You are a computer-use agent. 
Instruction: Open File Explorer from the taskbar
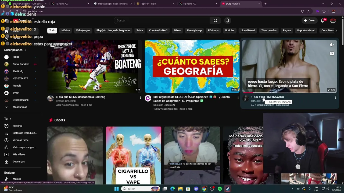point(180,189)
